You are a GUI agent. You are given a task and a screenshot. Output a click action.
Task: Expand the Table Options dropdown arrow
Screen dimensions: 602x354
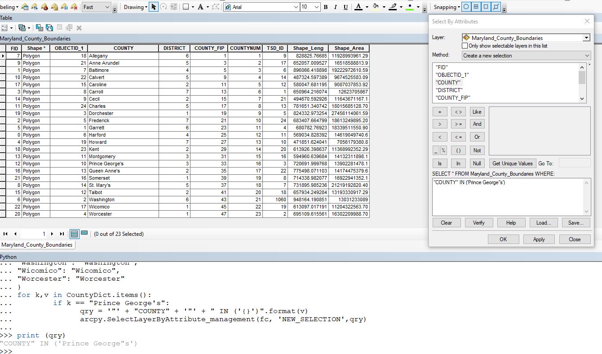pyautogui.click(x=12, y=28)
